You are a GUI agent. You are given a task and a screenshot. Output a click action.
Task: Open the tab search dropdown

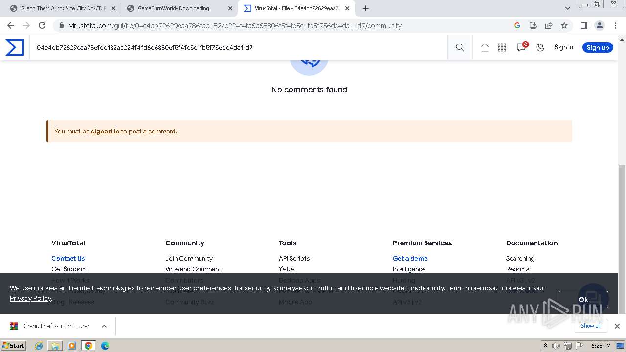coord(567,8)
